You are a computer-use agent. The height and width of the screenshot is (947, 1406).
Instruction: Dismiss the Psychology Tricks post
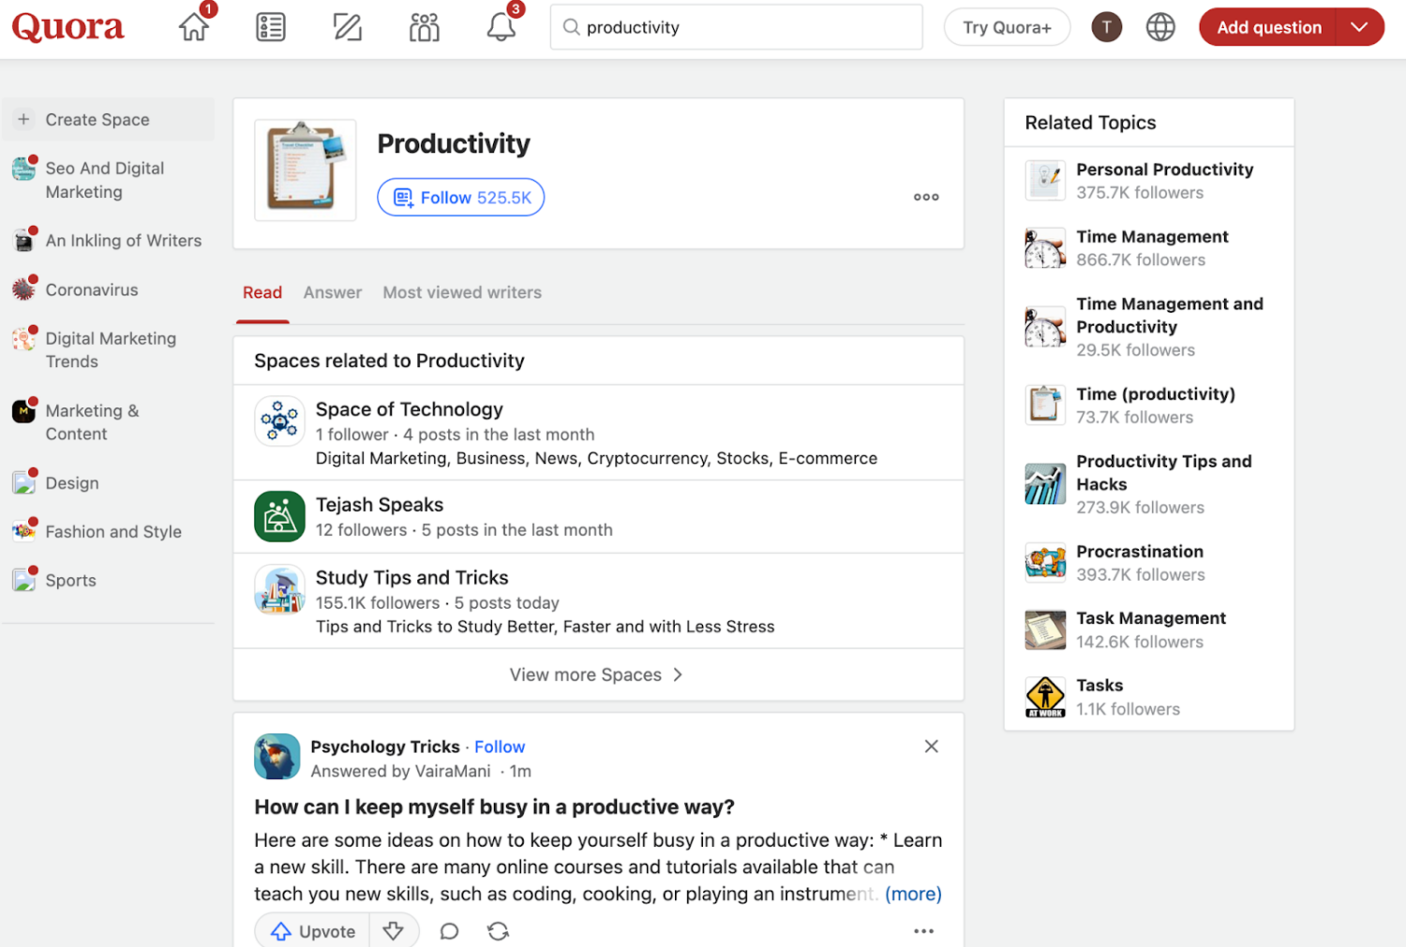click(931, 747)
